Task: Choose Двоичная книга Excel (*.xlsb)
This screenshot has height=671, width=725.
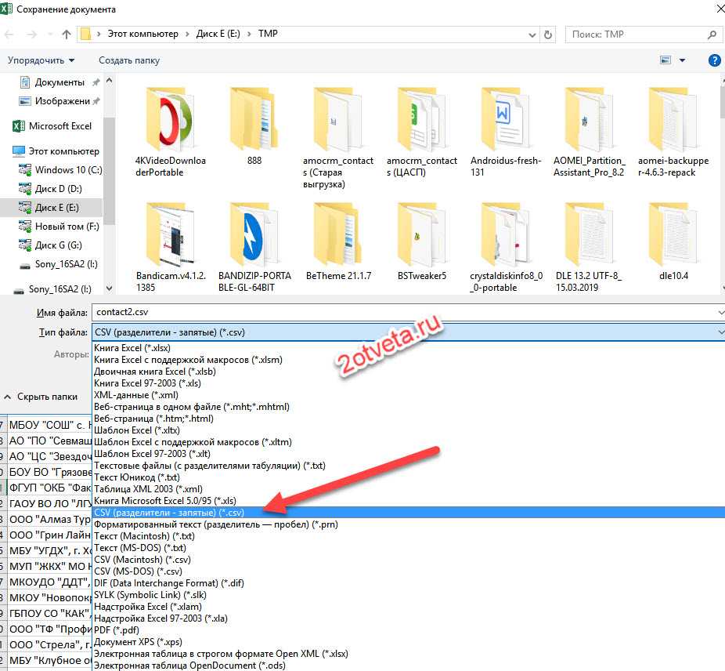Action: [x=409, y=372]
